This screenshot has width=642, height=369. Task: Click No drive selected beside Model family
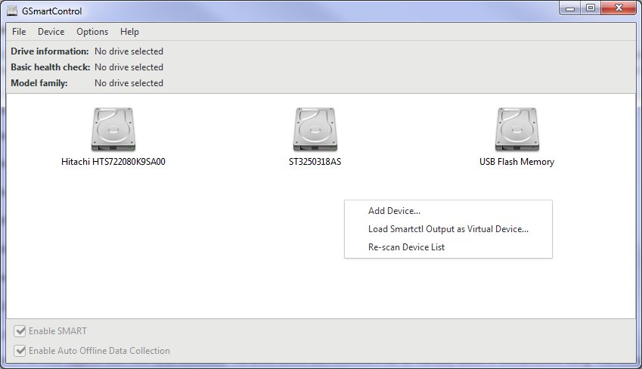(129, 83)
